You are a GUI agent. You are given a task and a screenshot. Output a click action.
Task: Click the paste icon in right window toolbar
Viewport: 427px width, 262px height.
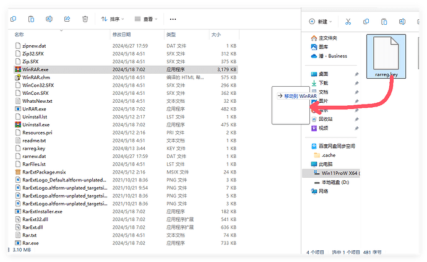pos(384,22)
